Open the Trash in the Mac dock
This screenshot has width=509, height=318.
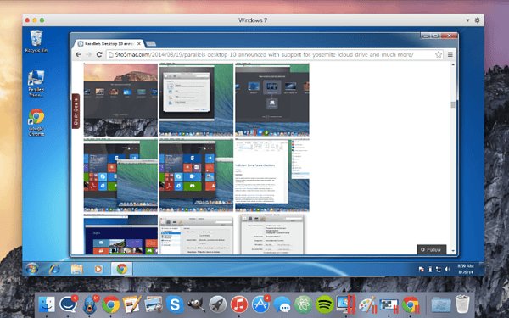462,304
